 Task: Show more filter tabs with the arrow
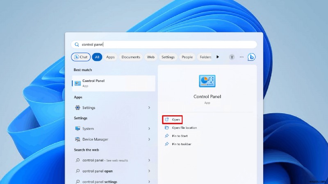point(218,57)
